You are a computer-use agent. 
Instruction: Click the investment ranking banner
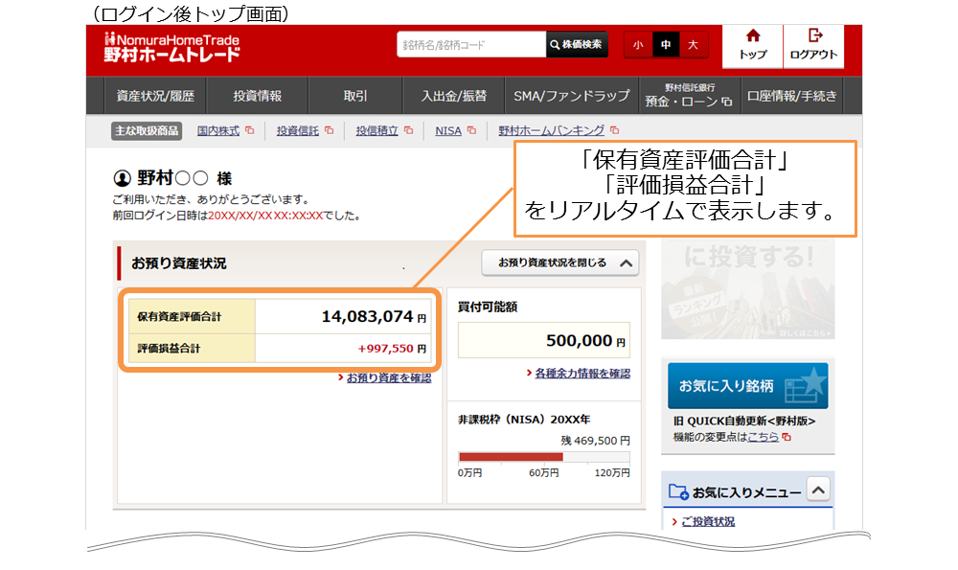(748, 289)
